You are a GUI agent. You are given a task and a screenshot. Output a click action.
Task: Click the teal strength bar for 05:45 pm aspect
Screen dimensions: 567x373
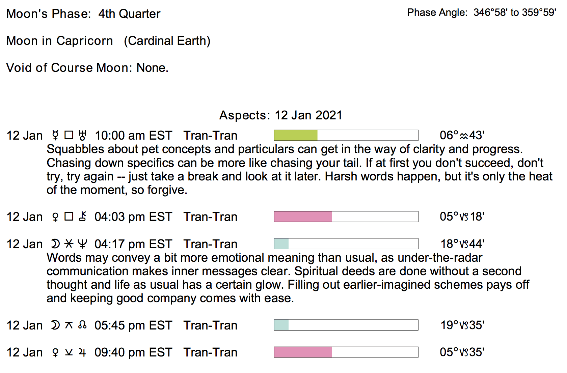(281, 325)
